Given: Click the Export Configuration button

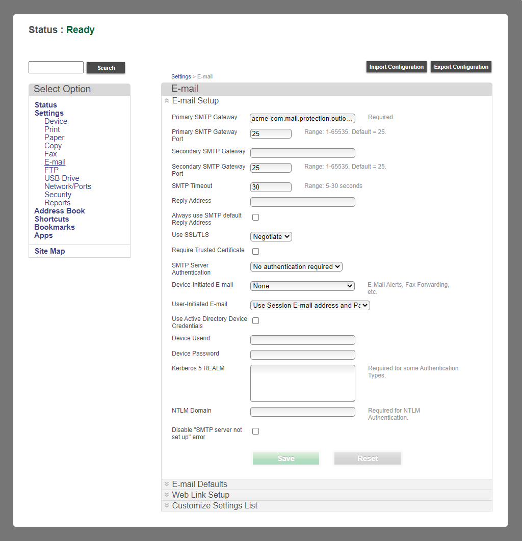Looking at the screenshot, I should [461, 67].
